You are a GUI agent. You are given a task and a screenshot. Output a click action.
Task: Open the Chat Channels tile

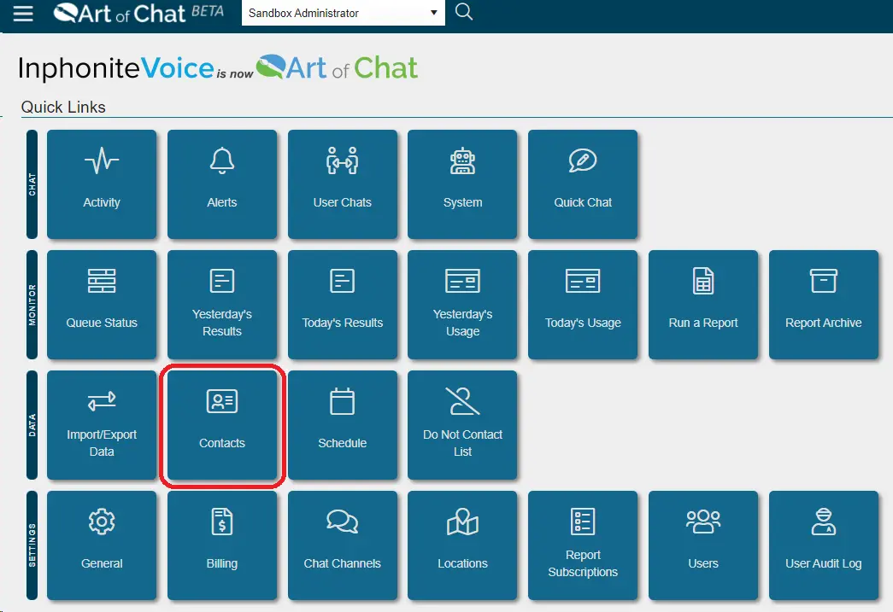coord(343,545)
